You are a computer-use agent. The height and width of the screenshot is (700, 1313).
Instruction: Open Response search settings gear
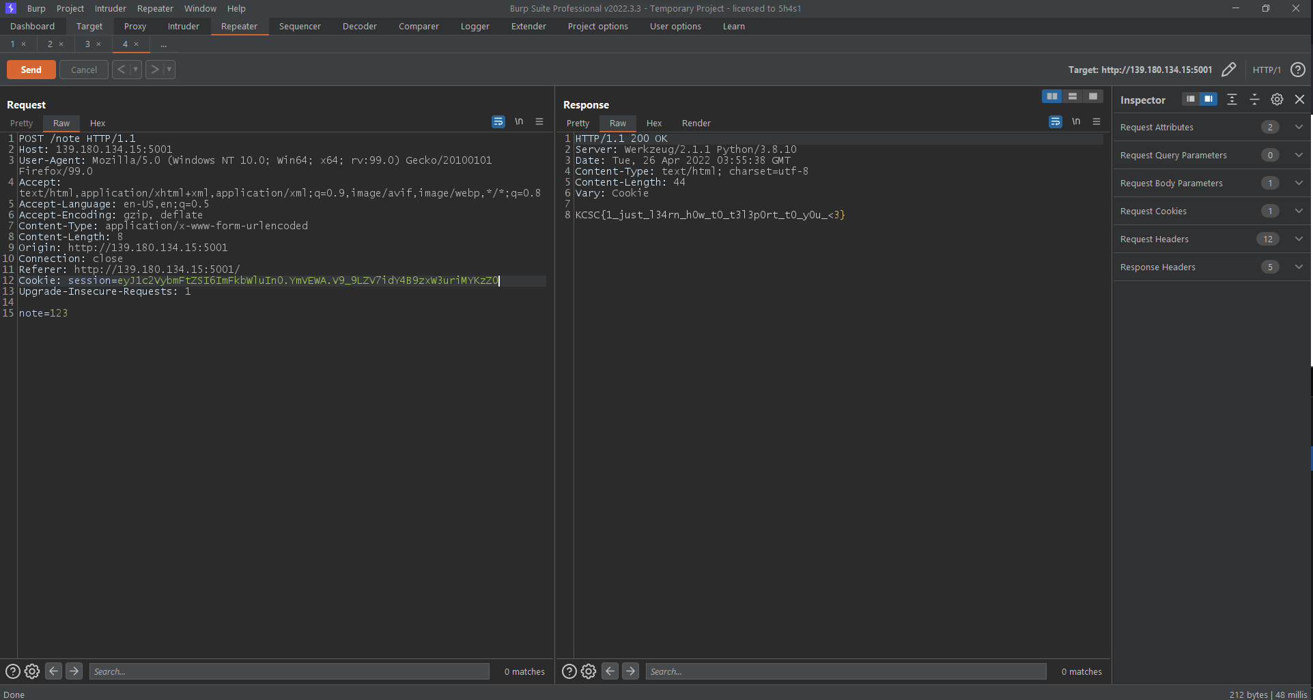click(589, 671)
